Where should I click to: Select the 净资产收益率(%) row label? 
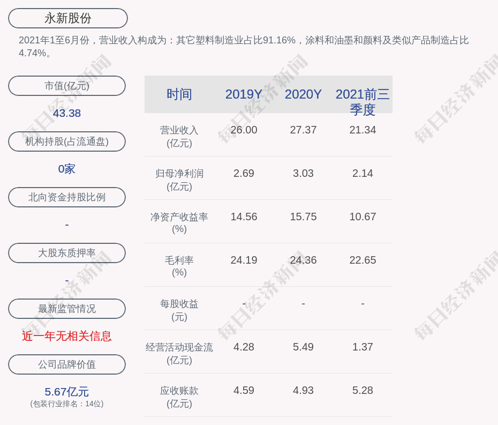click(x=179, y=223)
